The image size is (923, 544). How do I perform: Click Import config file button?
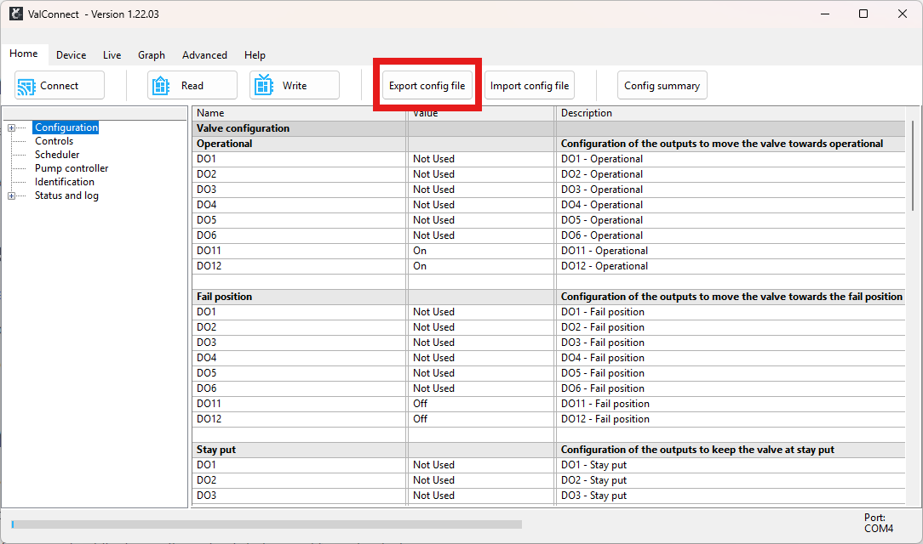pos(530,86)
